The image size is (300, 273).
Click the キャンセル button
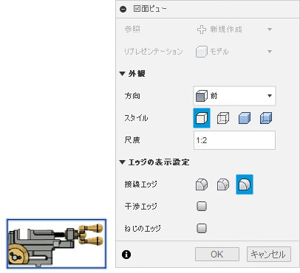(269, 255)
